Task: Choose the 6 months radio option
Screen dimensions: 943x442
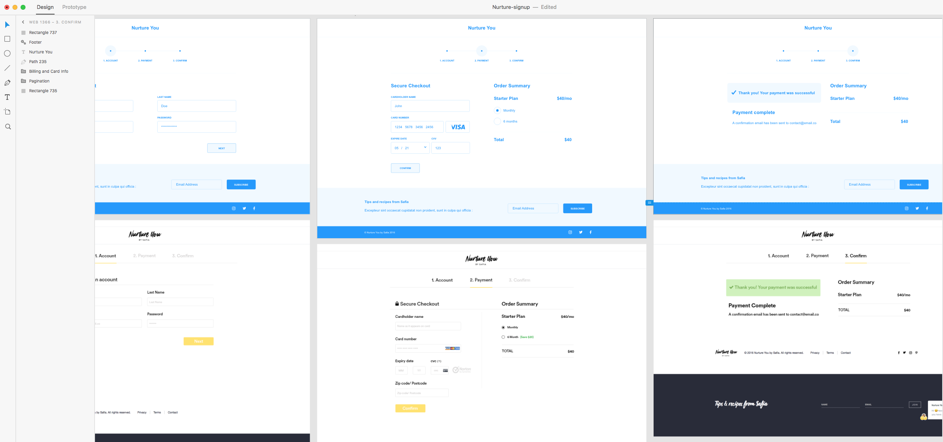Action: tap(498, 121)
